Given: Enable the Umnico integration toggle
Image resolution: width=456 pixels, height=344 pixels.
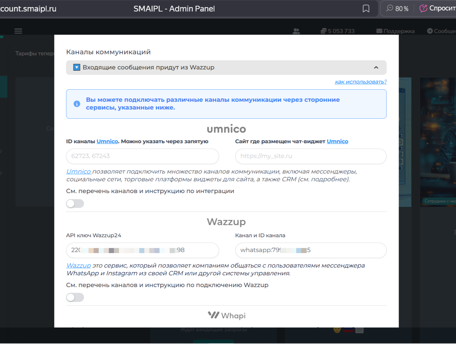Looking at the screenshot, I should tap(75, 204).
